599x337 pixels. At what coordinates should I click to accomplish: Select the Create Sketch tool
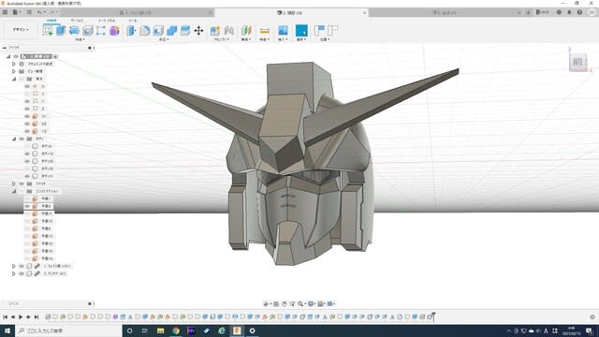[48, 31]
